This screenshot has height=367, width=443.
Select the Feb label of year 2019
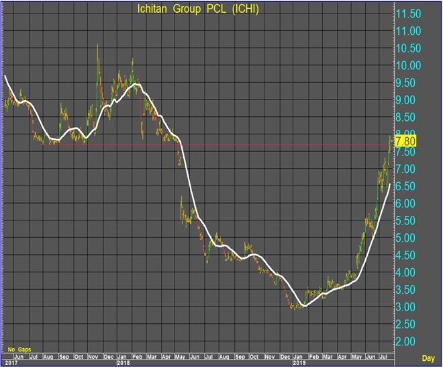coord(314,356)
